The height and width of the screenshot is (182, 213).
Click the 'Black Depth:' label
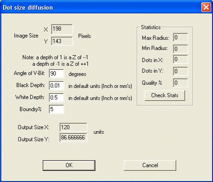(31, 85)
